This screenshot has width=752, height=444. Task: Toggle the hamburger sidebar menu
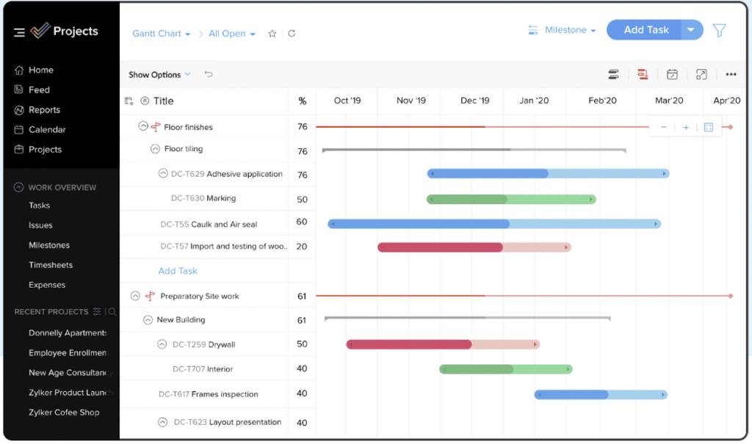point(19,32)
